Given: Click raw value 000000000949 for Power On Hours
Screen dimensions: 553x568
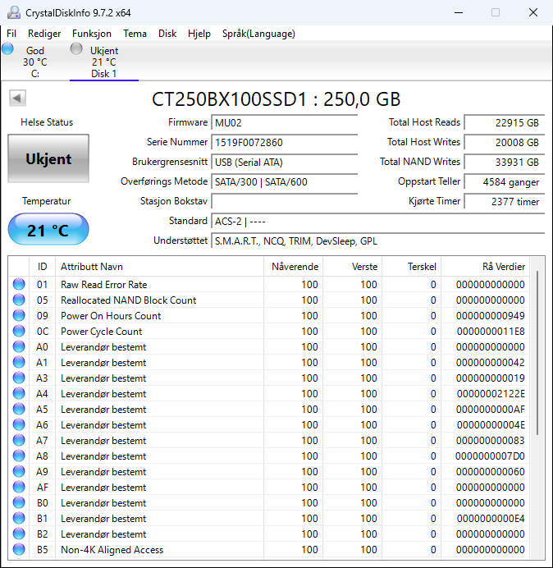Looking at the screenshot, I should (x=491, y=316).
